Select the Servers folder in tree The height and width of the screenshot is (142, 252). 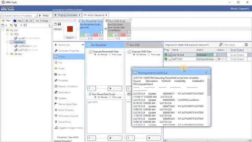(18, 54)
